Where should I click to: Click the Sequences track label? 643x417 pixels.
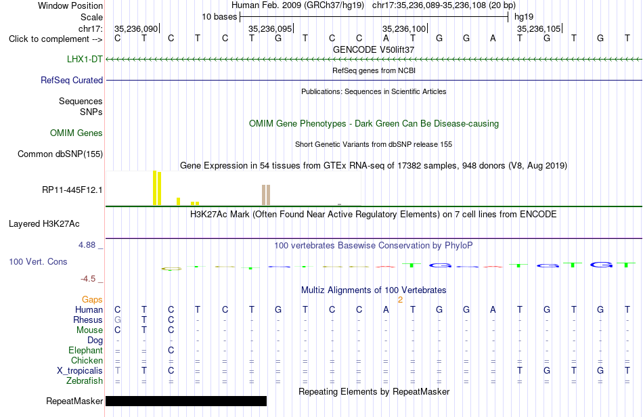pos(81,102)
